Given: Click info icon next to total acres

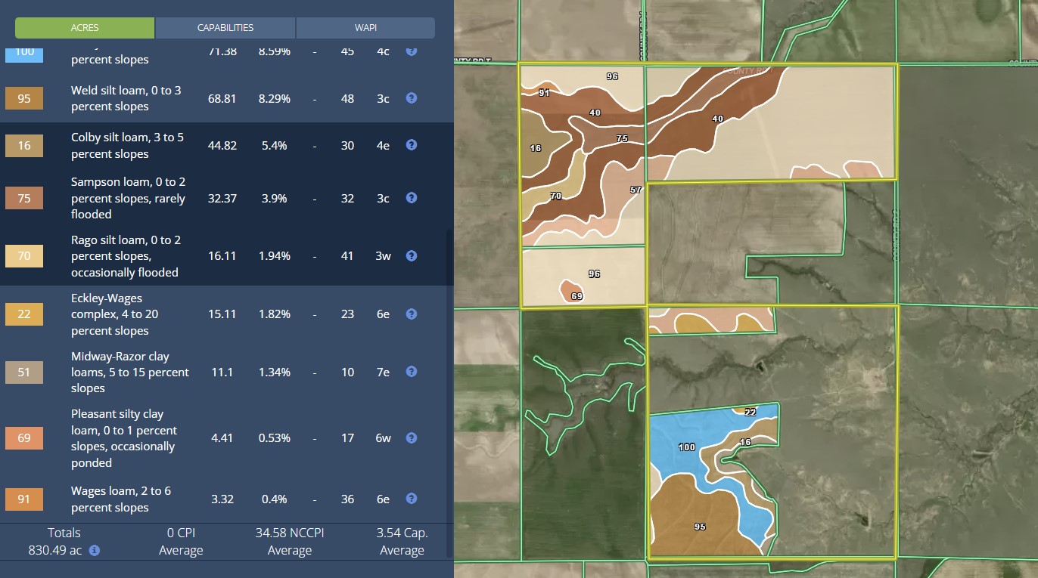Looking at the screenshot, I should coord(95,551).
